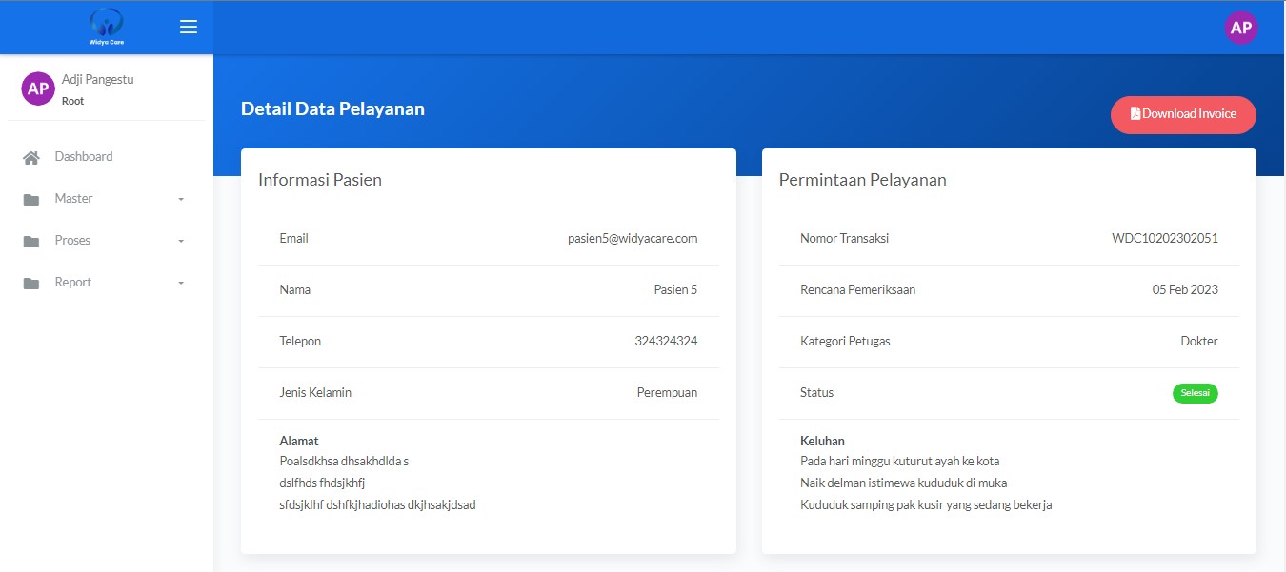Go to Dashboard menu item
This screenshot has width=1286, height=572.
[x=84, y=156]
